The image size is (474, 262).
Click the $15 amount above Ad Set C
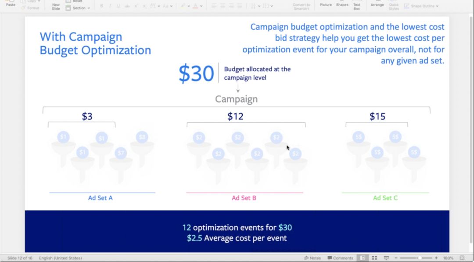click(x=377, y=116)
